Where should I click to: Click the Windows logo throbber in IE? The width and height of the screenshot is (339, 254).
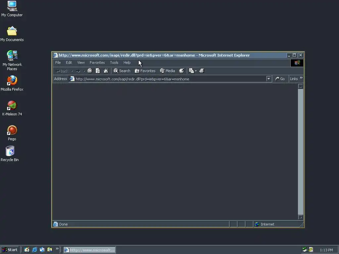[297, 63]
